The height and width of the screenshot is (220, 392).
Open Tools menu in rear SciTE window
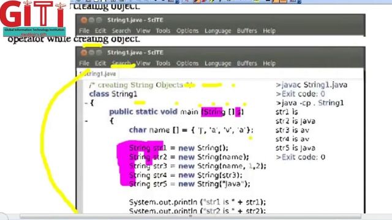click(163, 31)
